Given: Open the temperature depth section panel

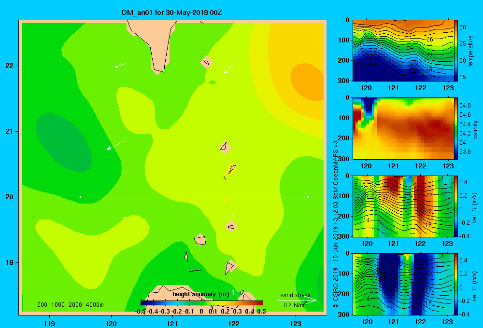Looking at the screenshot, I should (403, 51).
